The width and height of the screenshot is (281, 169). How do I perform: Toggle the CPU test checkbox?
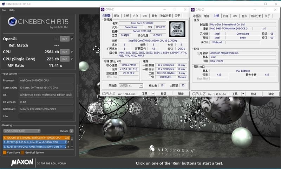[72, 52]
